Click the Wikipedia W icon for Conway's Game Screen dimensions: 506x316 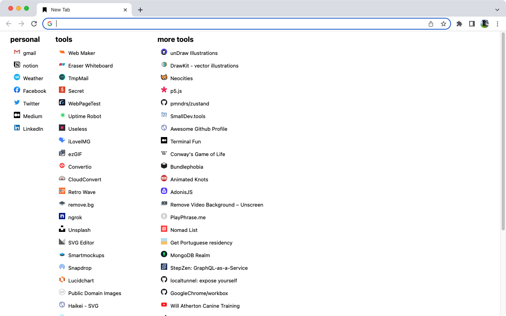[x=164, y=153]
